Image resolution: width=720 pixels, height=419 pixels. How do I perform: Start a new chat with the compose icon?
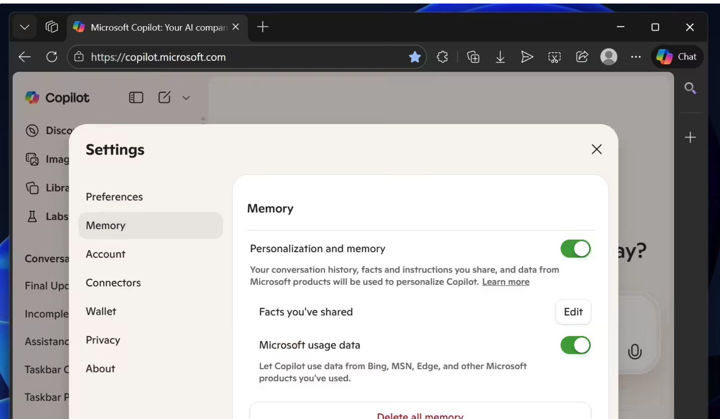point(164,97)
